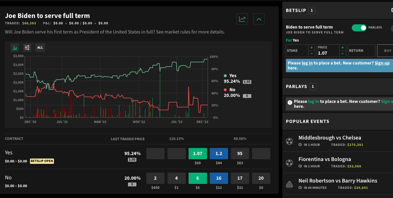Select the ALL time range button
393x198 pixels.
[40, 48]
